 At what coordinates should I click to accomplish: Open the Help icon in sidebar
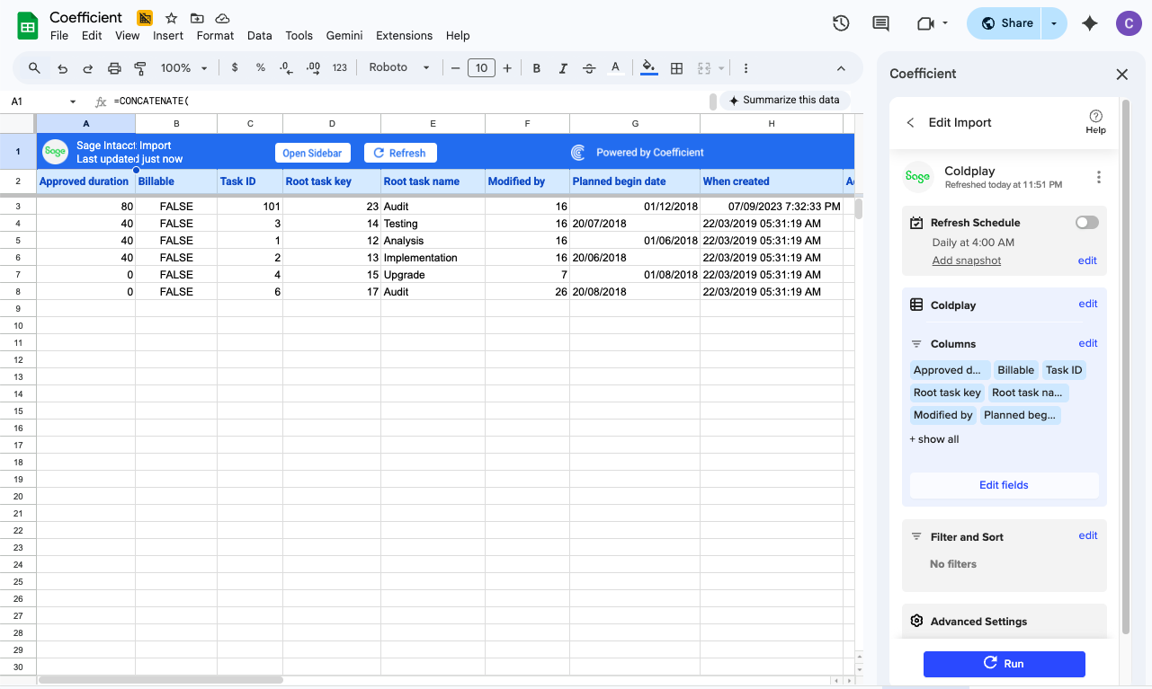click(1095, 121)
